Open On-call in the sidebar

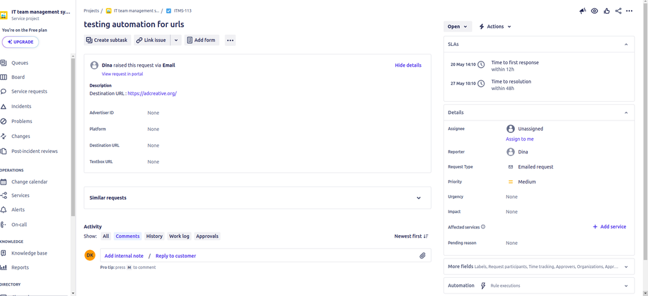pos(19,225)
